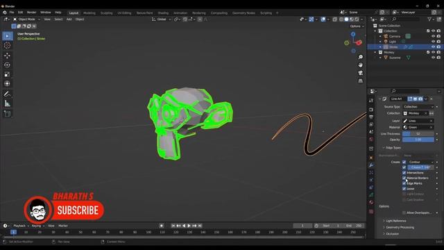Open the viewport Add menu
The image size is (444, 250).
point(69,19)
